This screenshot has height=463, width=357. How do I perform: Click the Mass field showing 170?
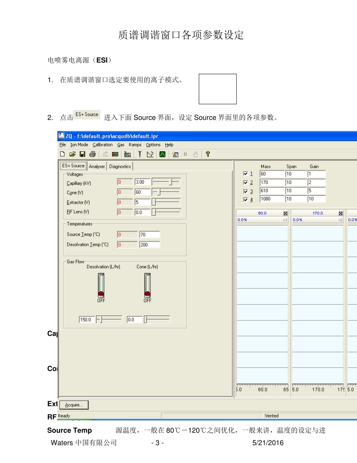coord(272,183)
